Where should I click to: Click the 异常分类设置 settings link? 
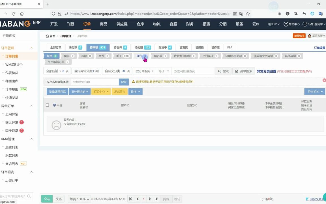click(267, 71)
